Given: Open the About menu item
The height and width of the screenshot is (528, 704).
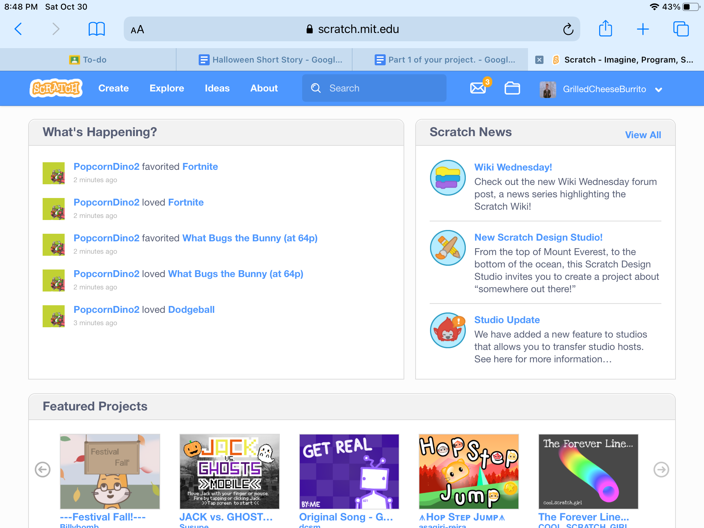Looking at the screenshot, I should coord(264,88).
